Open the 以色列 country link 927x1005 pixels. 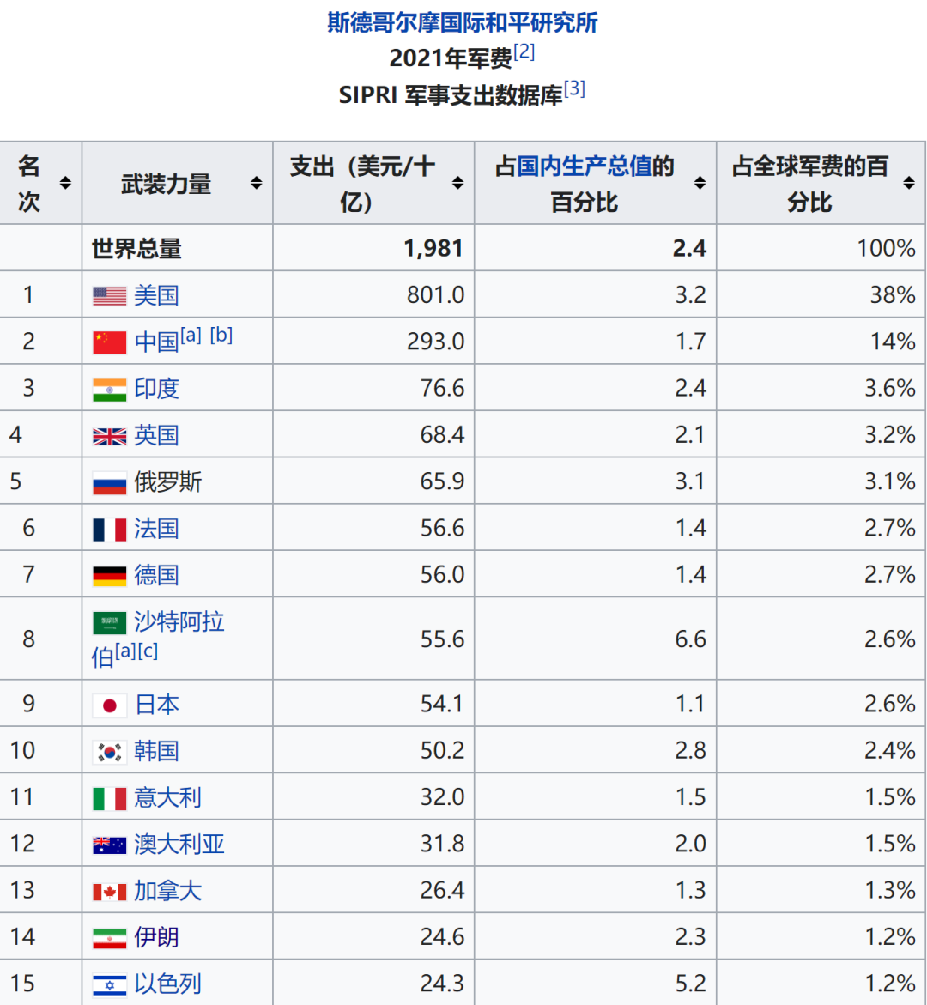tap(168, 984)
